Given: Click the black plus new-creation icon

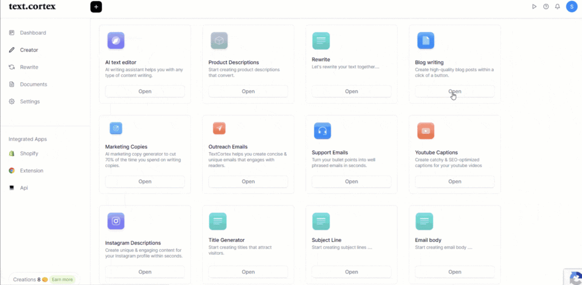Looking at the screenshot, I should point(96,7).
